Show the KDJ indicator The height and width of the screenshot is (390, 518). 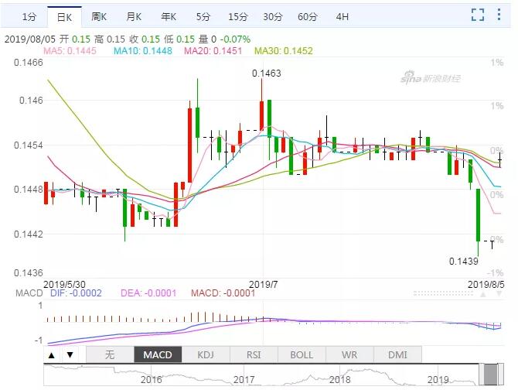[x=206, y=354]
